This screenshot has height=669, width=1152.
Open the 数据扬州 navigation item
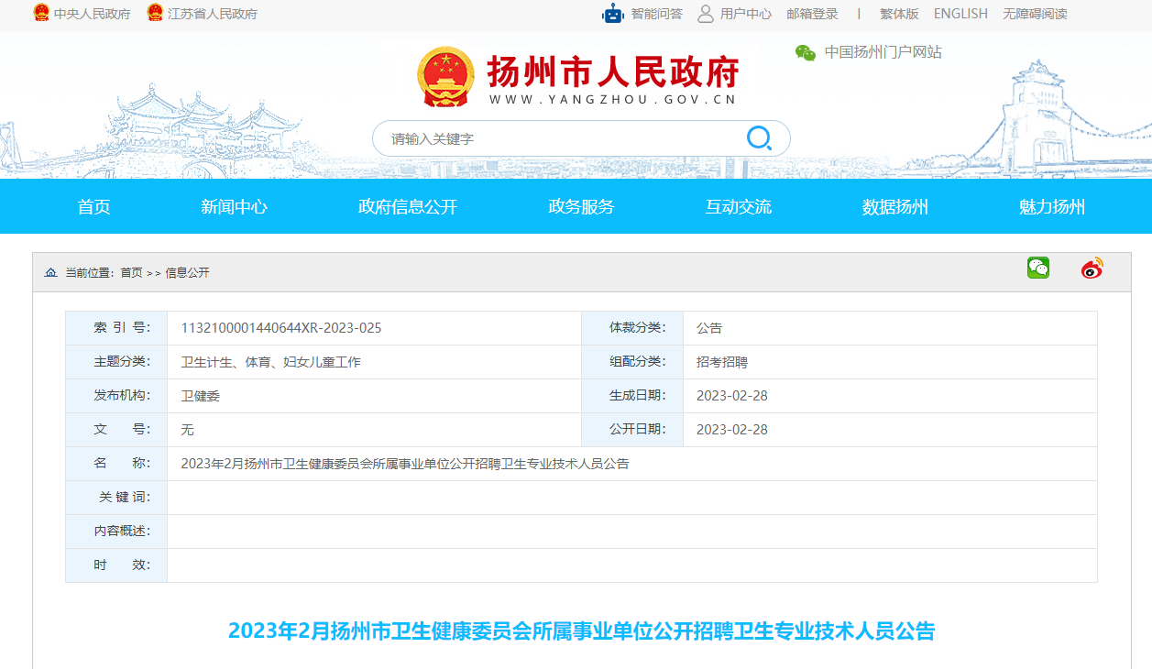pos(894,207)
